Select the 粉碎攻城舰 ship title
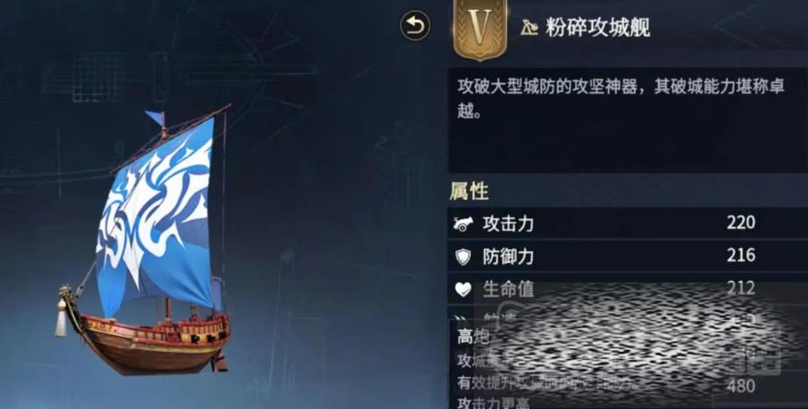This screenshot has width=808, height=409. pyautogui.click(x=598, y=28)
